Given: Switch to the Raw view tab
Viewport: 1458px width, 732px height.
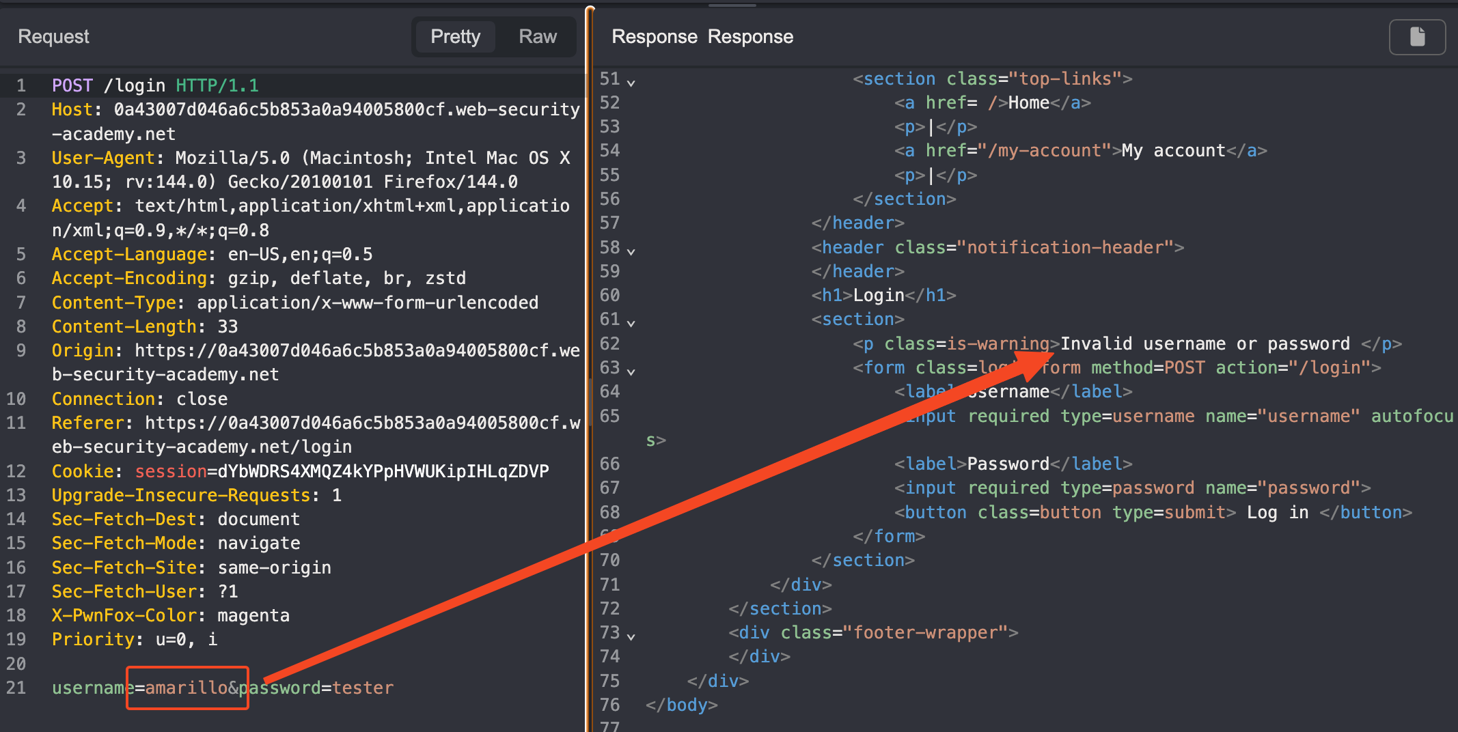Looking at the screenshot, I should (x=537, y=37).
